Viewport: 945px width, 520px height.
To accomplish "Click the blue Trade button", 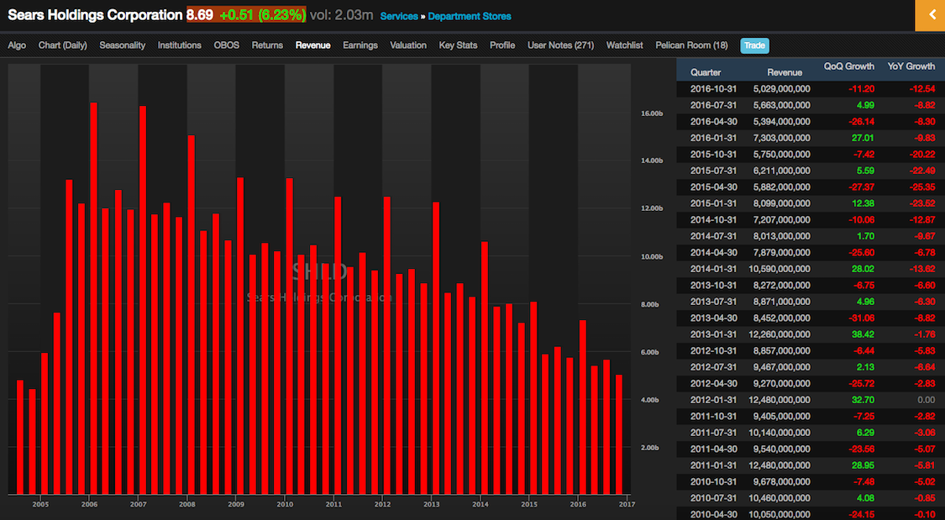I will coord(754,45).
